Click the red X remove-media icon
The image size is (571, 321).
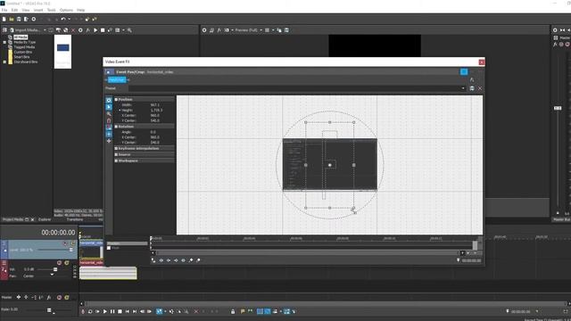[73, 30]
